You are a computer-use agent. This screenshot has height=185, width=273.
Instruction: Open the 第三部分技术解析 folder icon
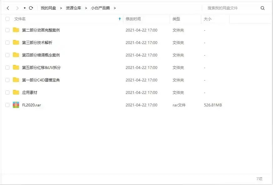[x=15, y=42]
